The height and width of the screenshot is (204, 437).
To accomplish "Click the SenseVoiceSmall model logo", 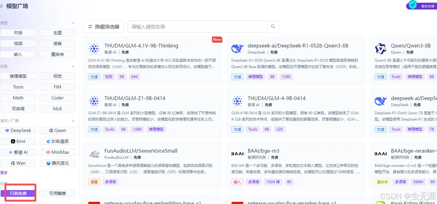I will [x=94, y=154].
